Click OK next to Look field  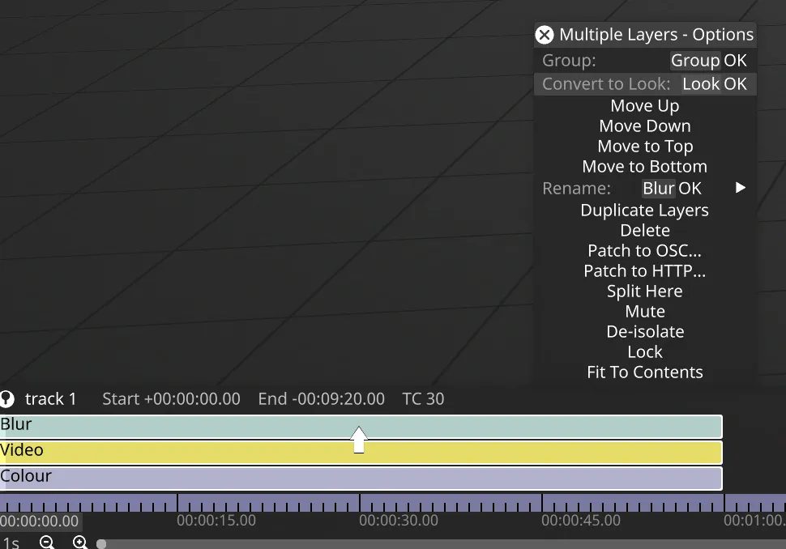point(735,84)
